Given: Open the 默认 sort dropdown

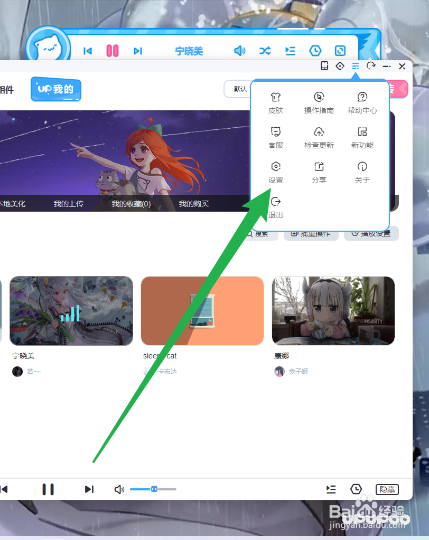Looking at the screenshot, I should pos(237,89).
